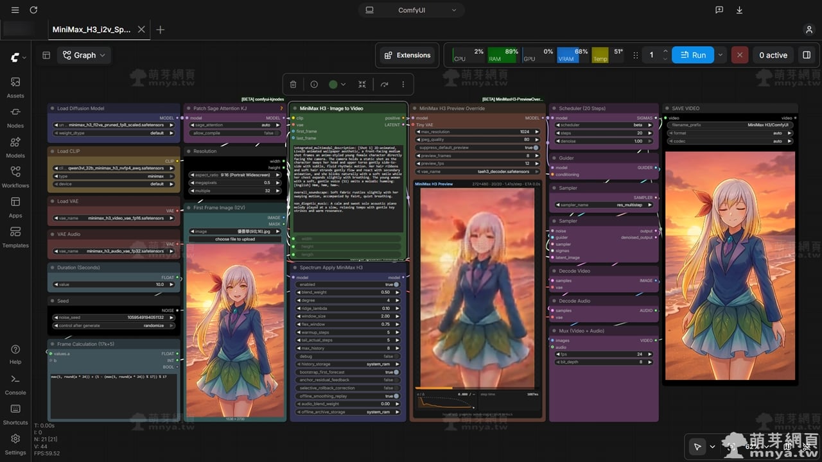Toggle bootstrap_first_forecast switch
Viewport: 822px width, 462px height.
347,372
